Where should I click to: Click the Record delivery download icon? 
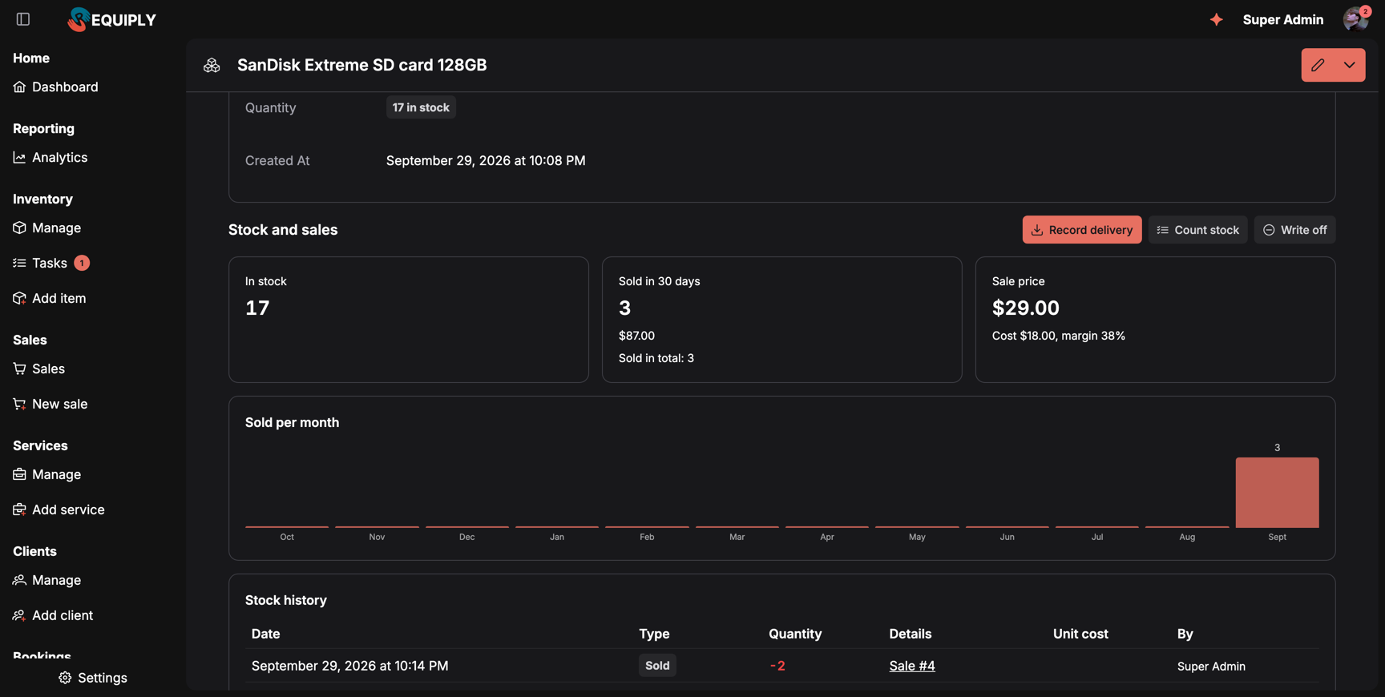(x=1037, y=230)
